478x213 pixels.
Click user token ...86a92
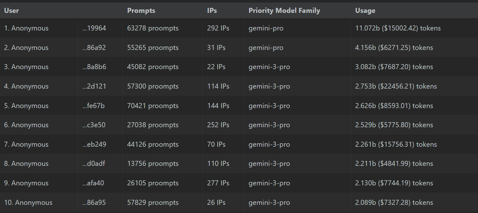(94, 47)
